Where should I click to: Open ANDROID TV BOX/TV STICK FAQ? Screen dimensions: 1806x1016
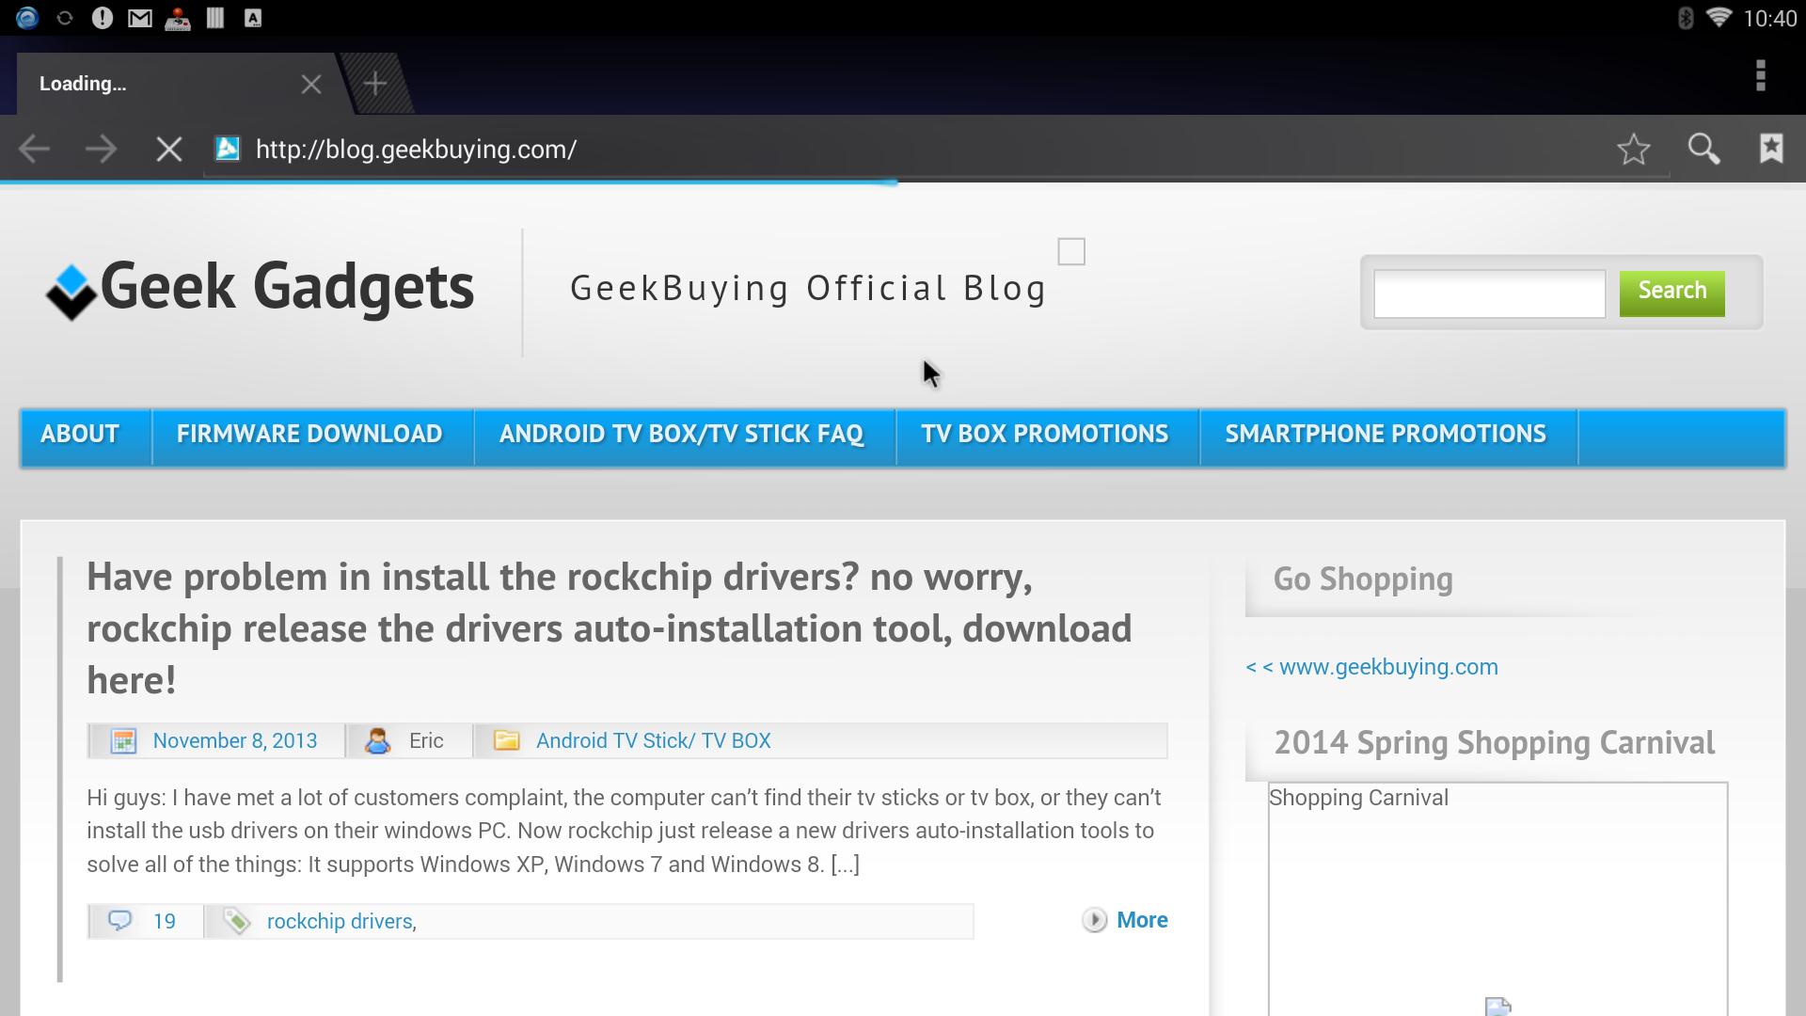[681, 435]
